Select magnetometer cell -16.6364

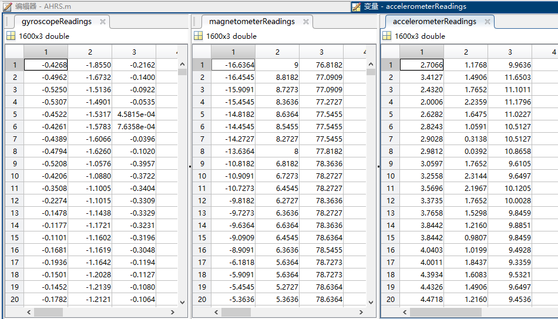point(233,65)
